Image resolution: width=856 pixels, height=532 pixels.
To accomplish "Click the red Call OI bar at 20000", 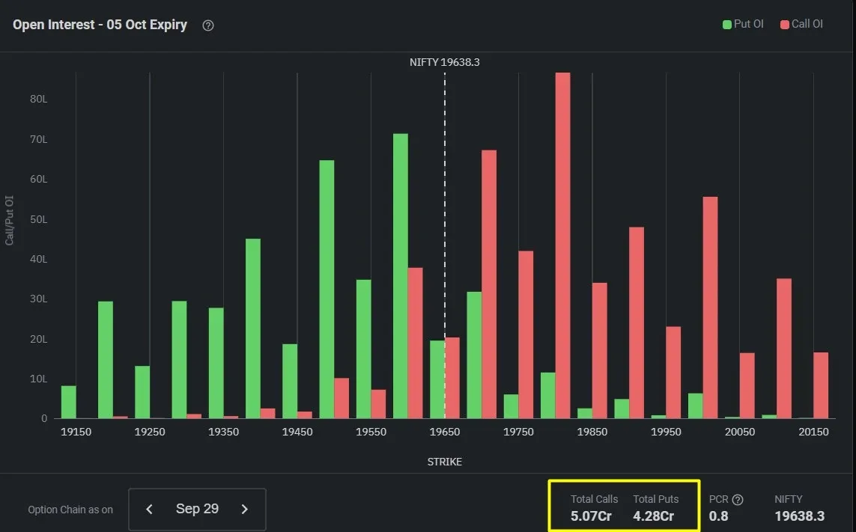I will tap(710, 308).
